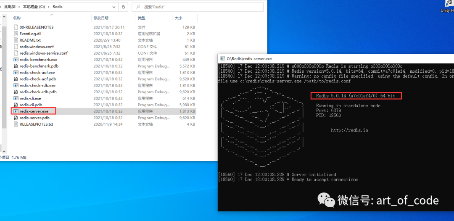Click the redis-cli.exe application icon
This screenshot has width=454, height=221.
click(16, 98)
